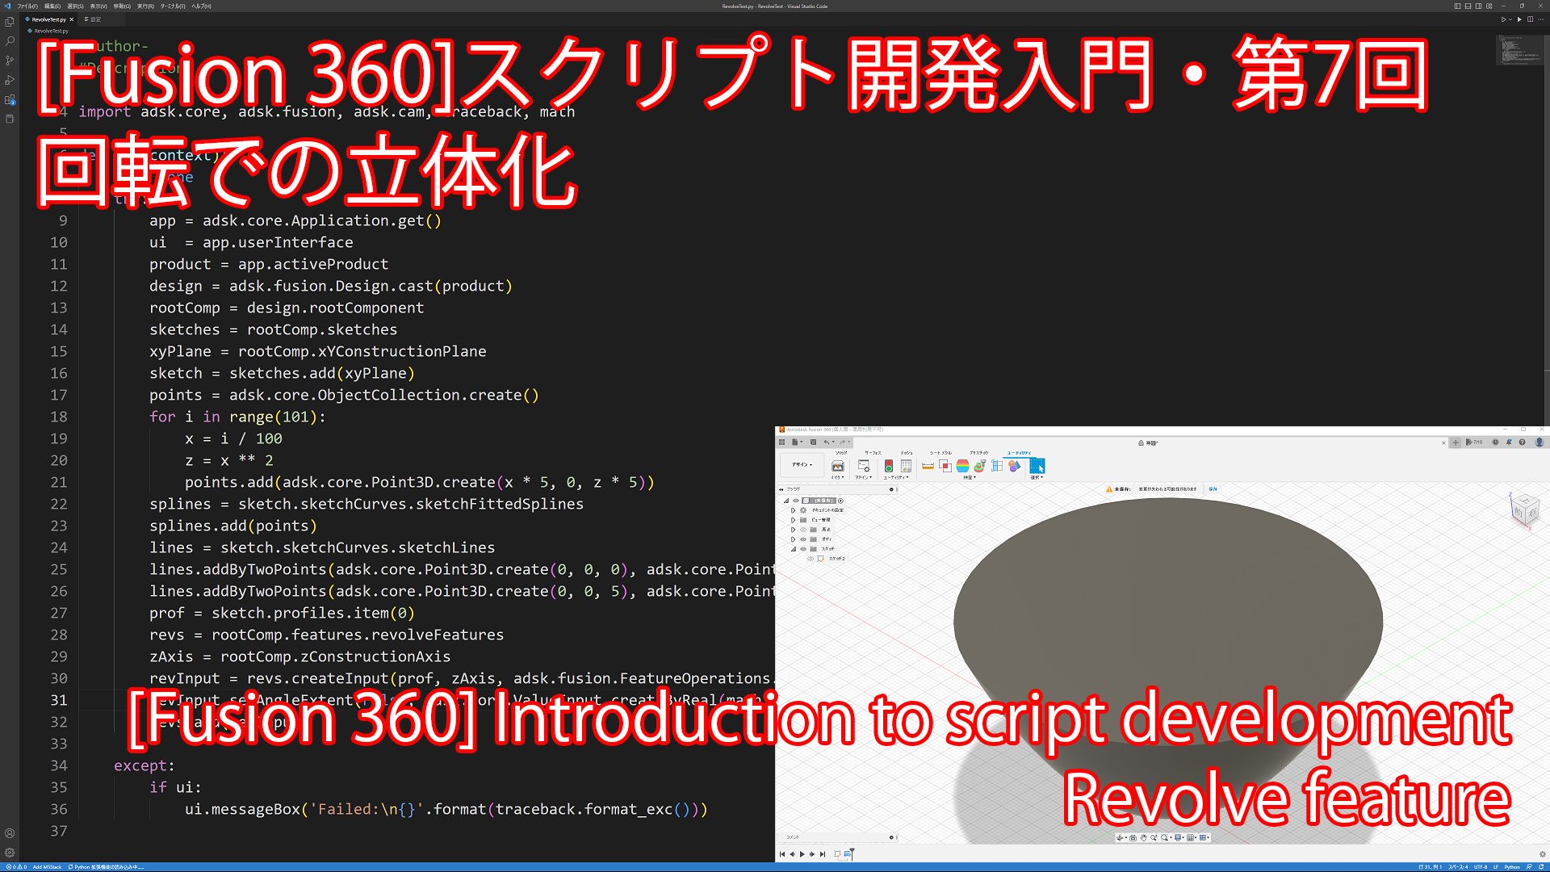This screenshot has height=872, width=1550.
Task: Open ファイル(F) menu in VS Code
Action: pyautogui.click(x=28, y=6)
